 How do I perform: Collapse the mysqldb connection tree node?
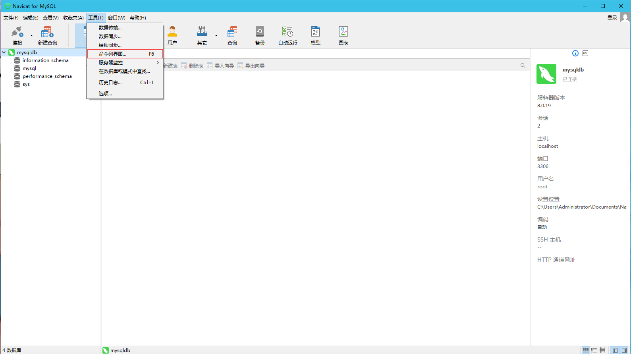click(4, 52)
